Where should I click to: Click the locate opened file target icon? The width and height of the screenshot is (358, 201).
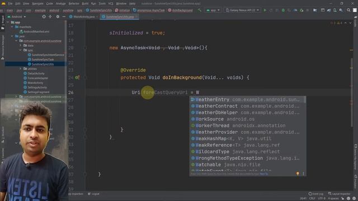pyautogui.click(x=44, y=17)
